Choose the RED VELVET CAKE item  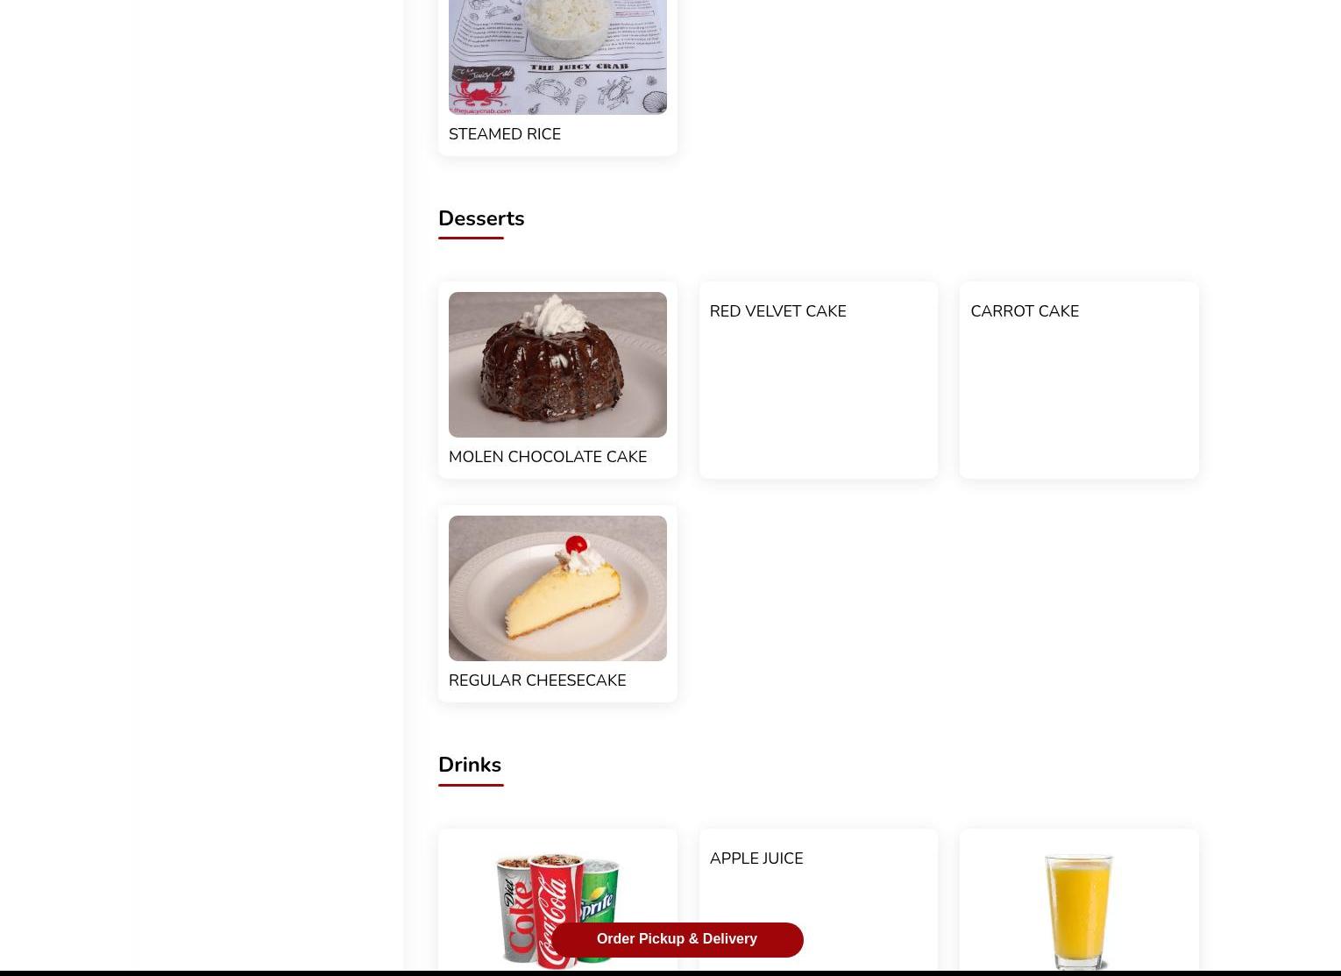(777, 311)
